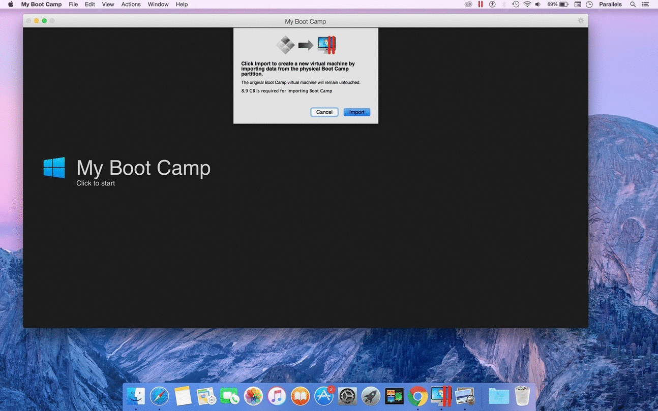Image resolution: width=658 pixels, height=411 pixels.
Task: Click the clock icon in the menu bar
Action: (x=589, y=4)
